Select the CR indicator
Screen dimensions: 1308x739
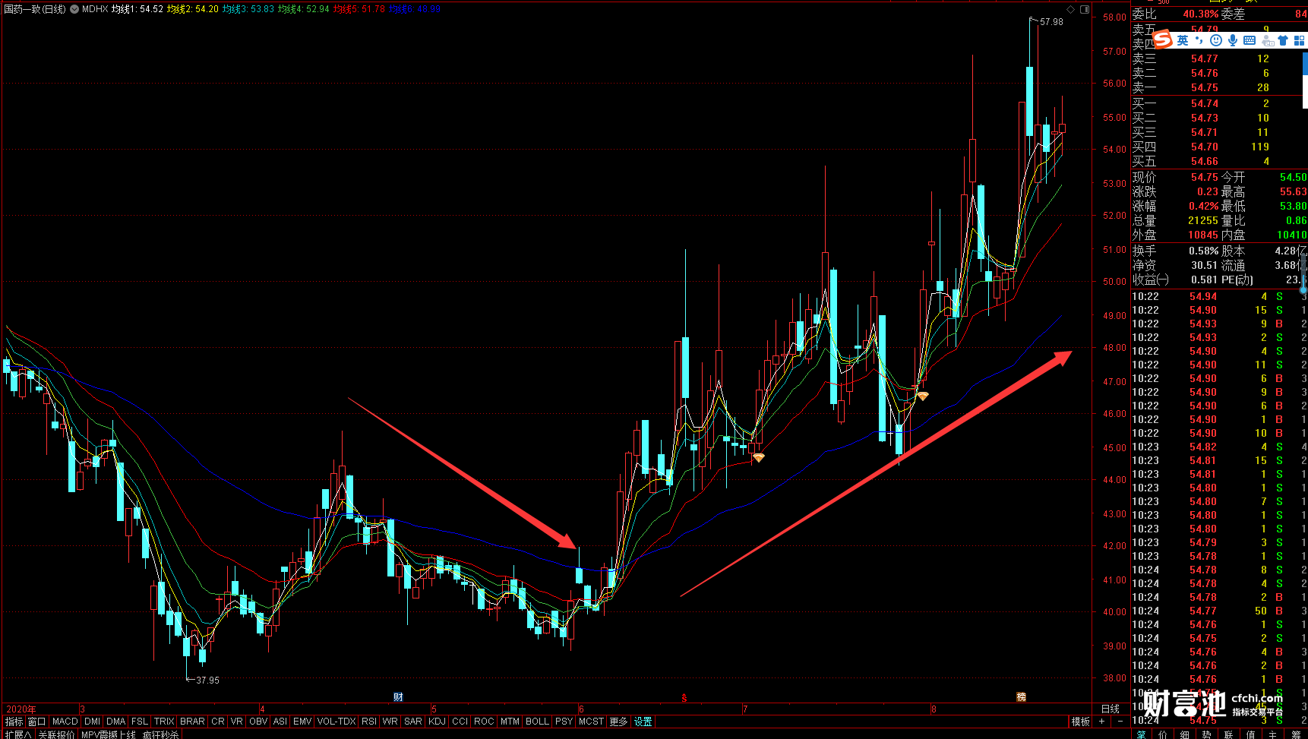218,722
